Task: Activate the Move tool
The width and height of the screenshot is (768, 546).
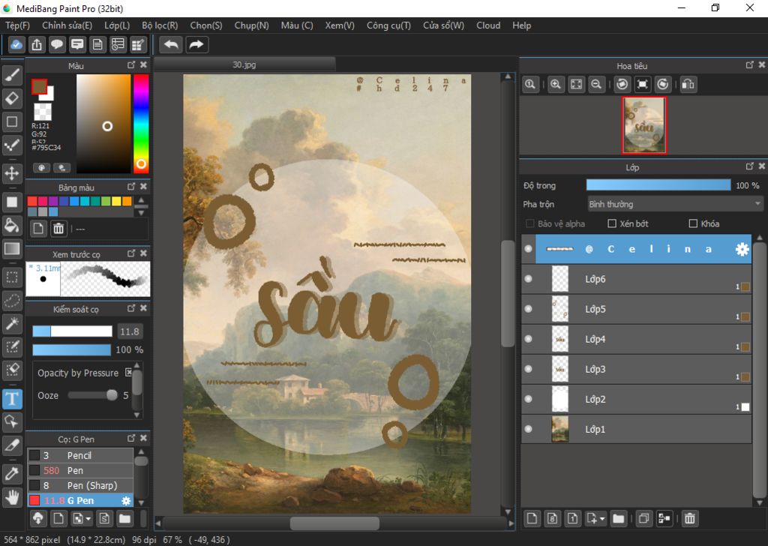Action: 12,173
